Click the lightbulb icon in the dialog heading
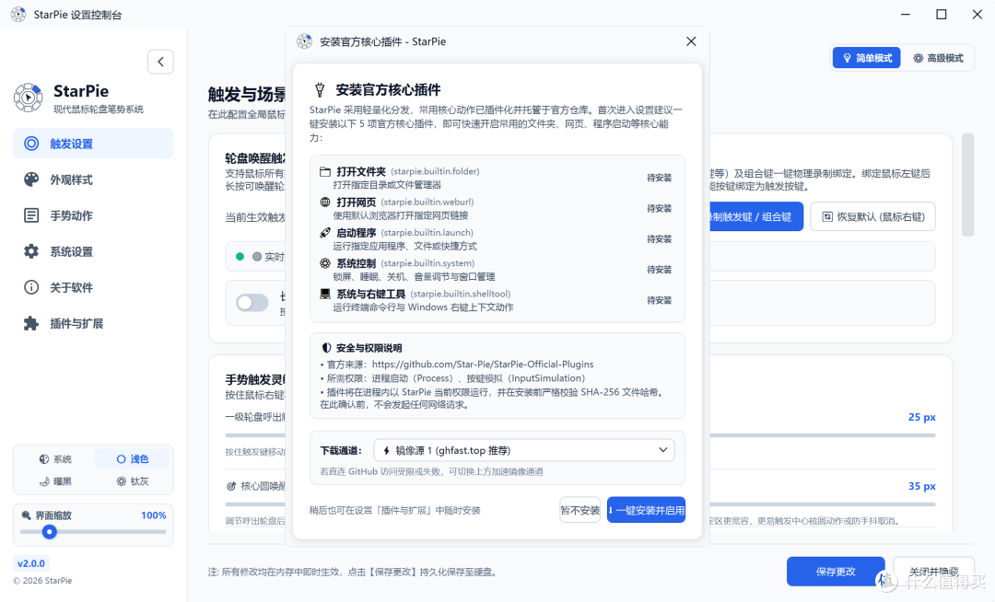Screen dimensions: 995x602 coord(320,90)
